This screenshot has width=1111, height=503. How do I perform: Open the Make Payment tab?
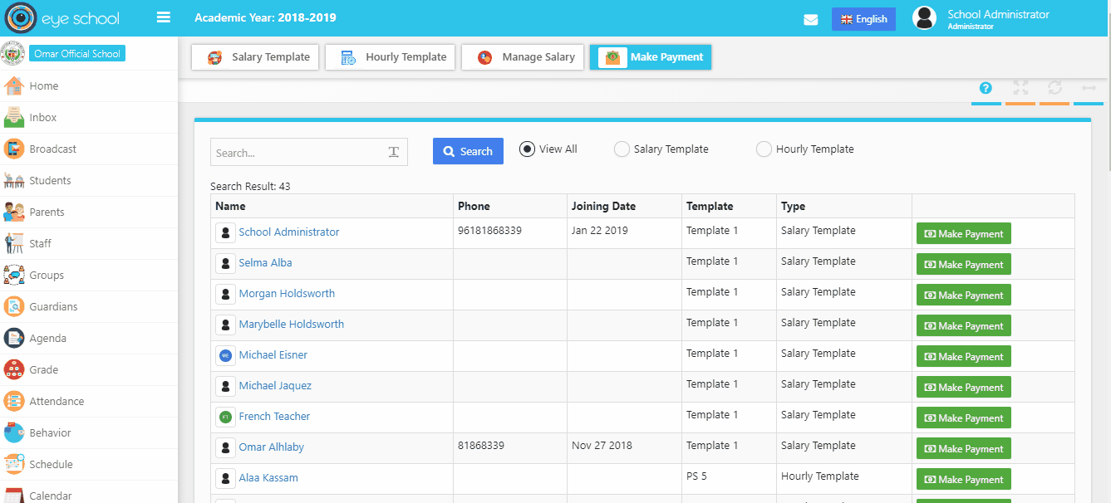tap(651, 57)
